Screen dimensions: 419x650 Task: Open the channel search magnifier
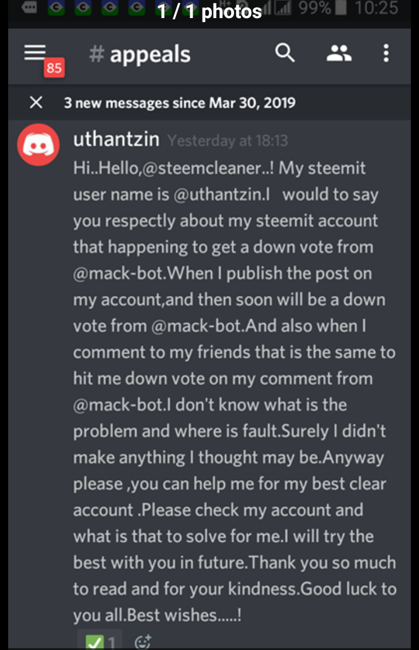285,53
